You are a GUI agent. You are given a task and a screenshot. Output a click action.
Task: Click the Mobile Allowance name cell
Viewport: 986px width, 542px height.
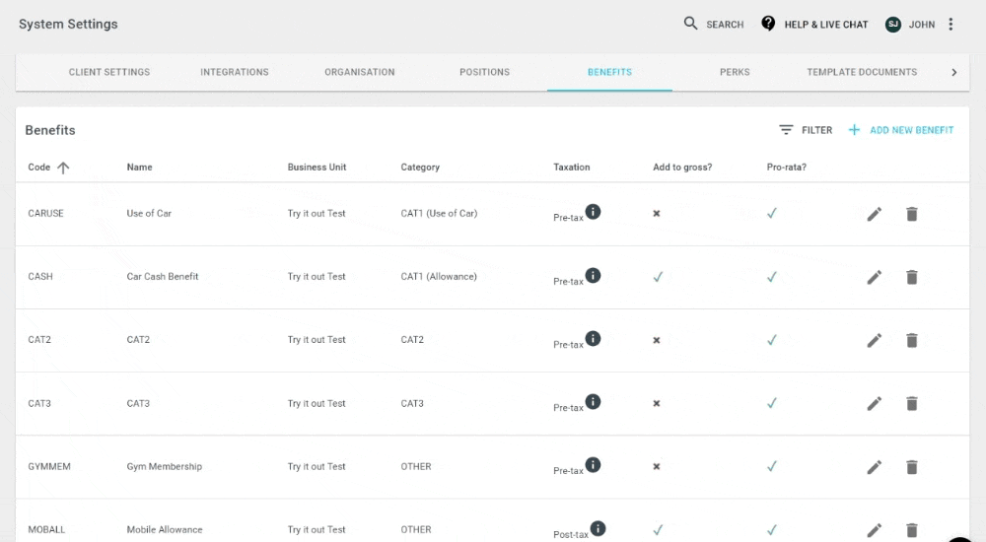point(165,530)
